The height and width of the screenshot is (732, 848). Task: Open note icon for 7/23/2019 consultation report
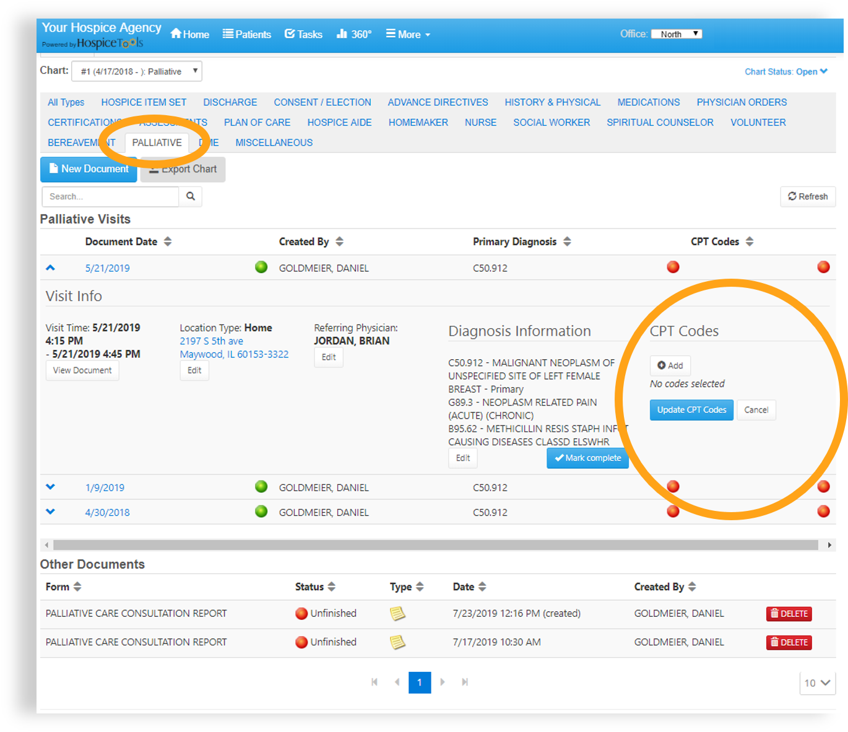[397, 614]
